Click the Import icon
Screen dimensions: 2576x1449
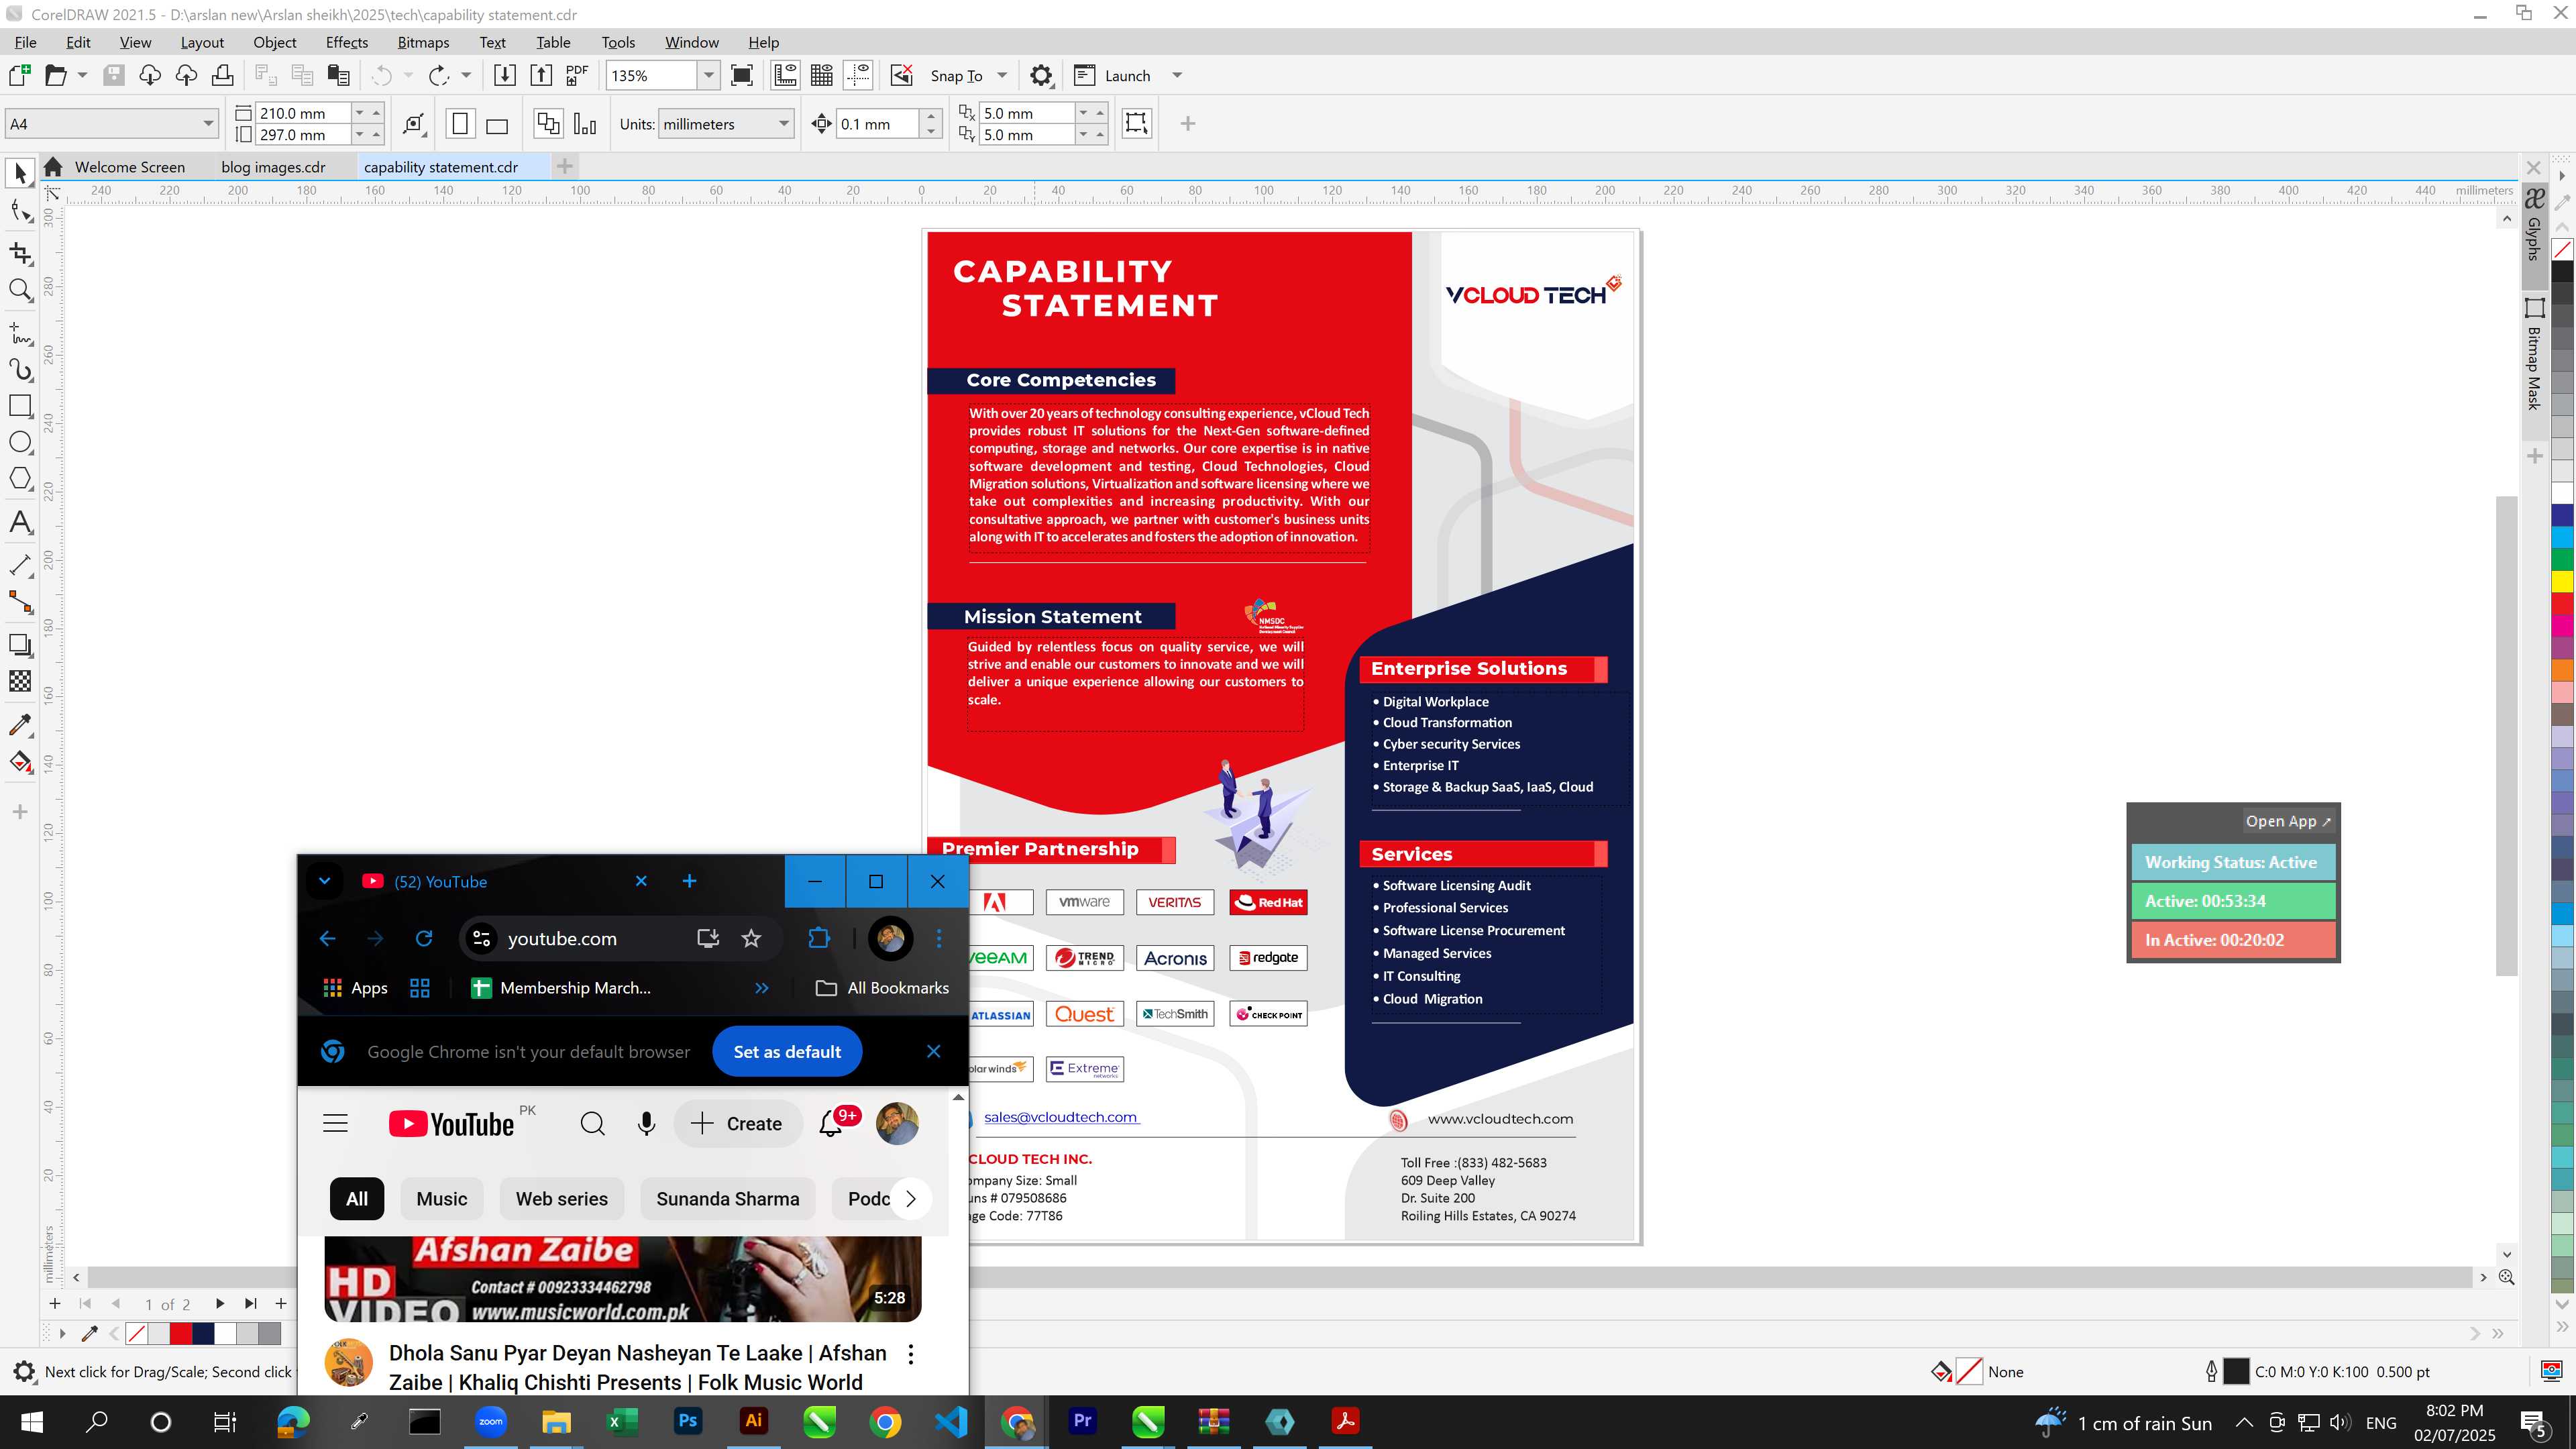[505, 75]
